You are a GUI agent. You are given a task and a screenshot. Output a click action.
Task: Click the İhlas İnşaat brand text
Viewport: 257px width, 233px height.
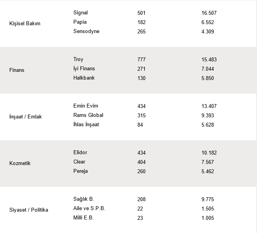(x=86, y=125)
